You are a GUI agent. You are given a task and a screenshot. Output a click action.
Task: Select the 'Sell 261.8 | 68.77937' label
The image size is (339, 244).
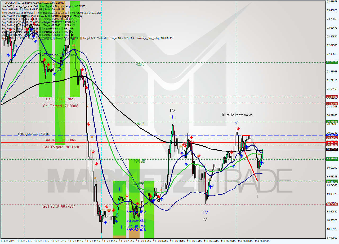[x=59, y=206]
